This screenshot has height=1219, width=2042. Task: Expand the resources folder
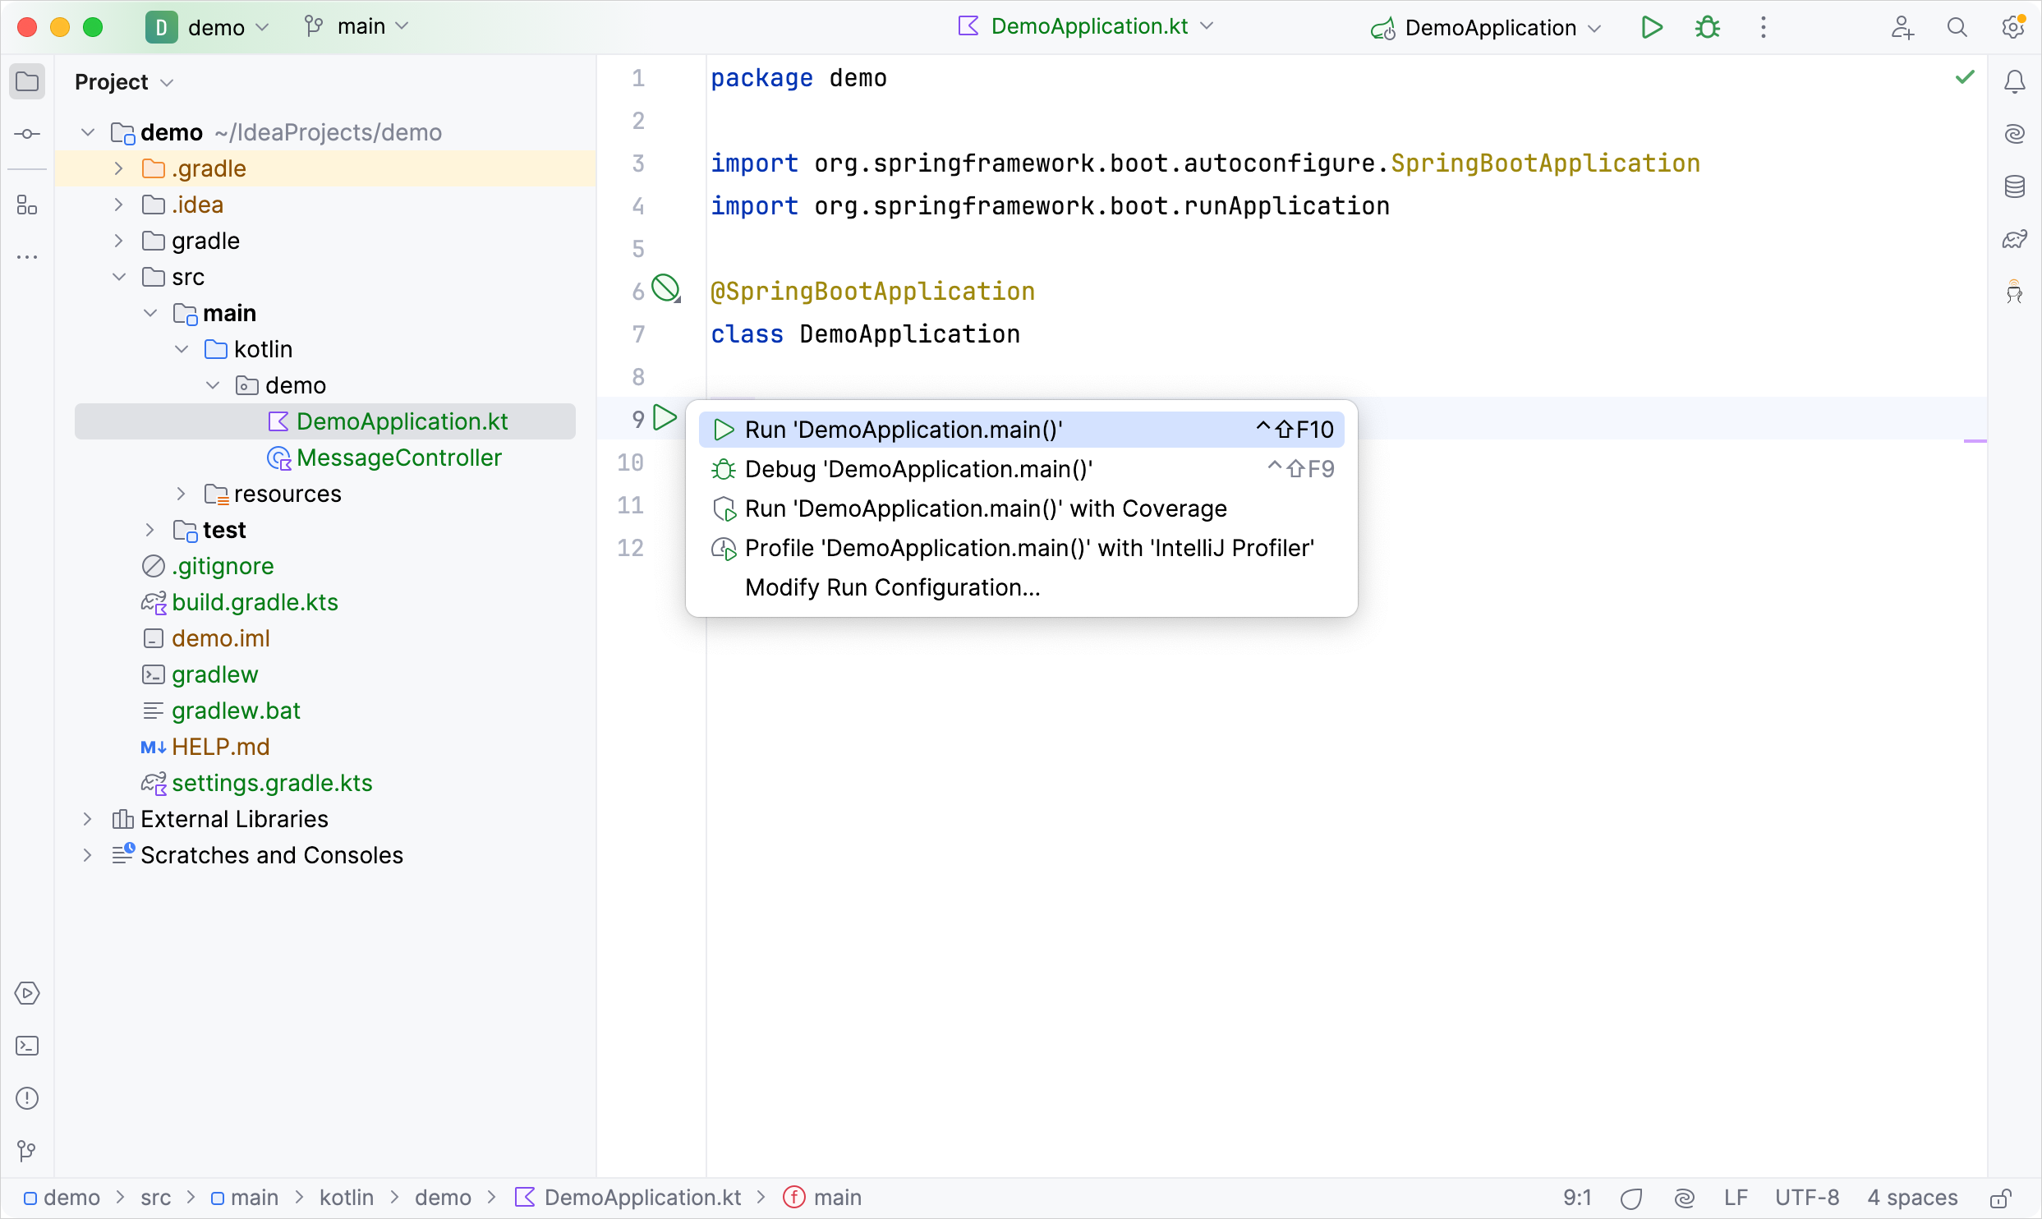click(182, 494)
